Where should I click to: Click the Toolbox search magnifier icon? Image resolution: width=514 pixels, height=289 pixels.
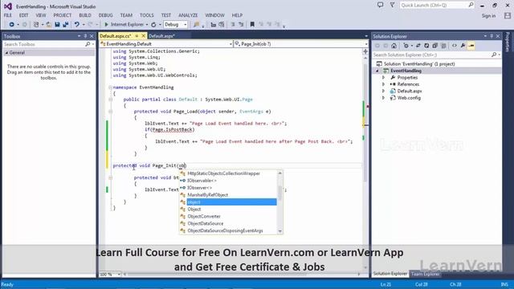[88, 44]
